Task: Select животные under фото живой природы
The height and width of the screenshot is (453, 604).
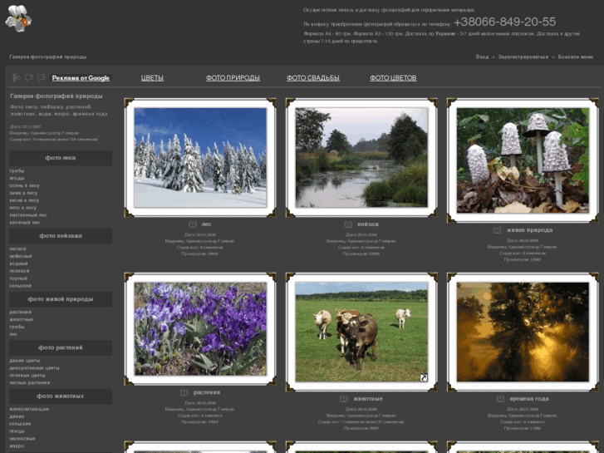Action: pyautogui.click(x=22, y=319)
